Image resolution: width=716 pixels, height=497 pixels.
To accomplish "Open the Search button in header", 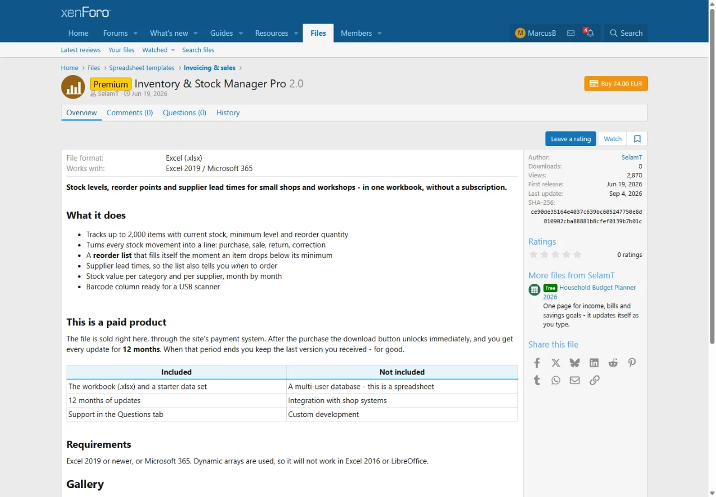I will (x=626, y=33).
